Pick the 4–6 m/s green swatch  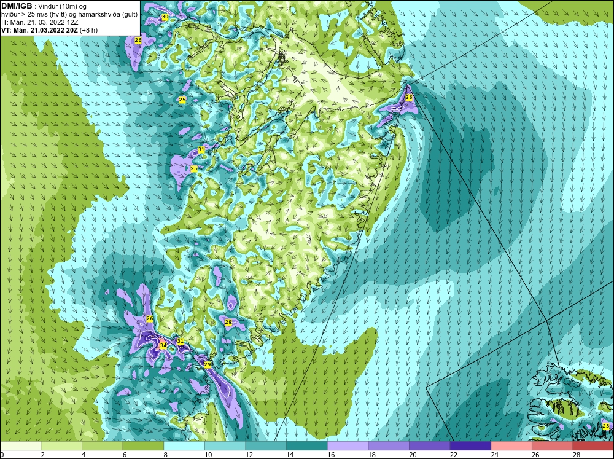102,446
